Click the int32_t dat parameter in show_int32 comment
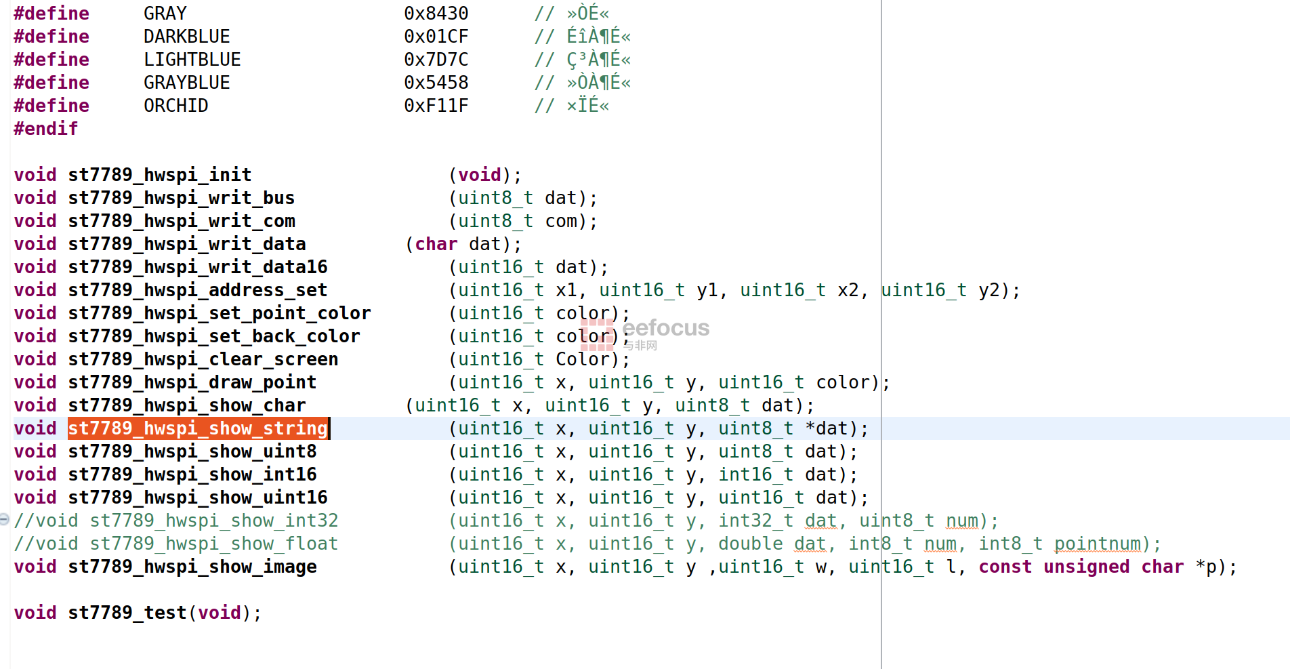Viewport: 1290px width, 669px height. click(778, 521)
